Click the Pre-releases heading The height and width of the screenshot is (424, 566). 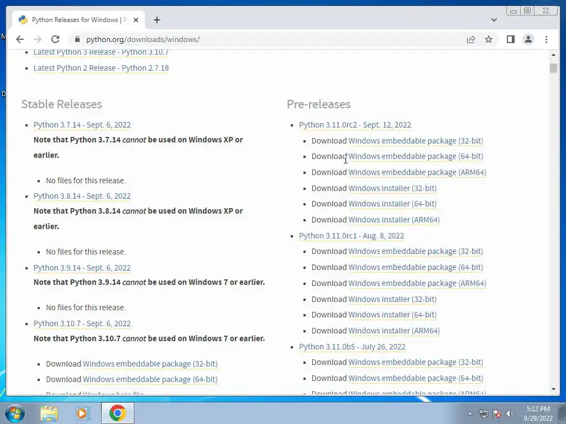click(319, 104)
